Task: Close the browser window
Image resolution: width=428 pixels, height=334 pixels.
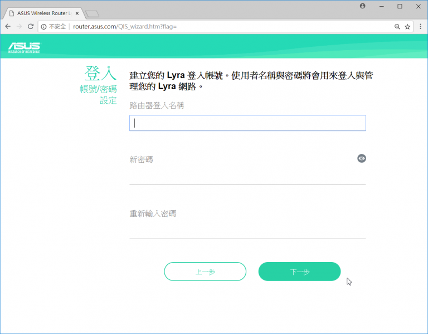Action: pyautogui.click(x=418, y=6)
